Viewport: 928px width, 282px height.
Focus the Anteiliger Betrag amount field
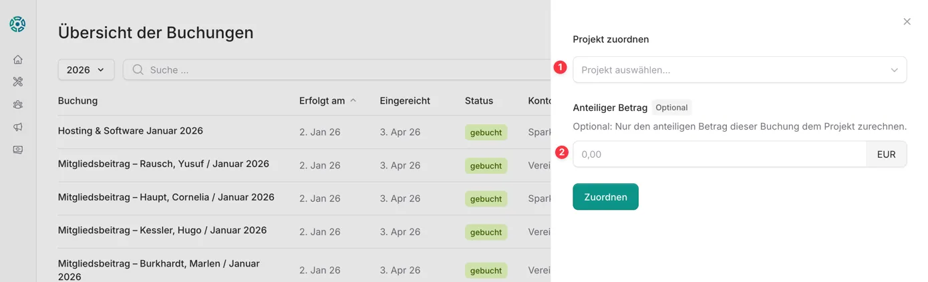pyautogui.click(x=720, y=154)
